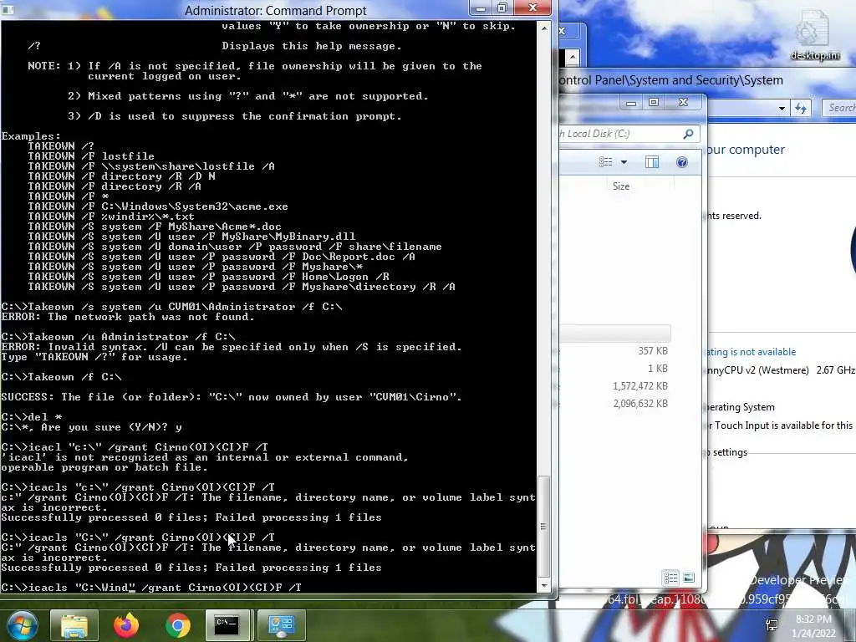Image resolution: width=856 pixels, height=642 pixels.
Task: Select the Command Prompt taskbar button
Action: 227,625
